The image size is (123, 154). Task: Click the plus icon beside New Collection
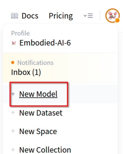(13, 150)
